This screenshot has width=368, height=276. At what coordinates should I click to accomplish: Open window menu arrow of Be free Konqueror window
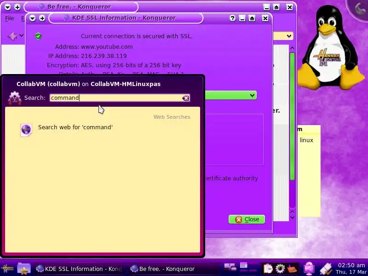click(7, 7)
